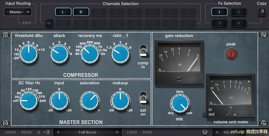Screen dimensions: 269x136
Task: Toggle the sat on switch
Action: point(143,98)
